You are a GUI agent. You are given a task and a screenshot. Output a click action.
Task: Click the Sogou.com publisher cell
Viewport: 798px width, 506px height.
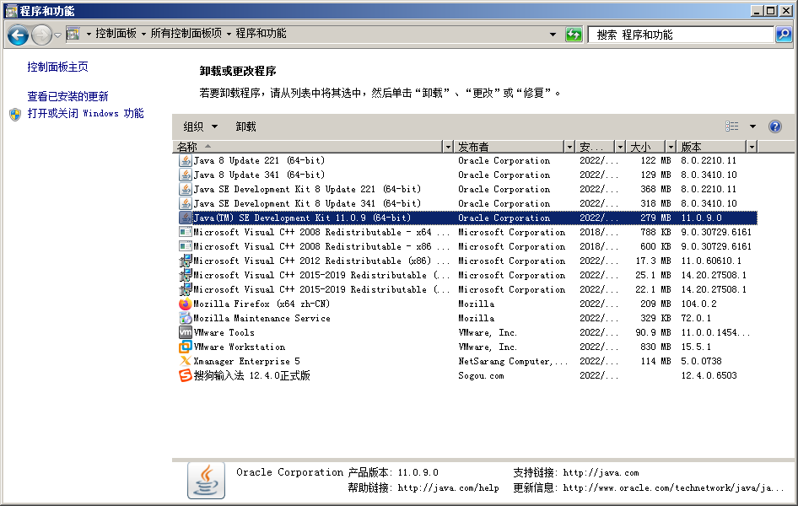(x=481, y=376)
